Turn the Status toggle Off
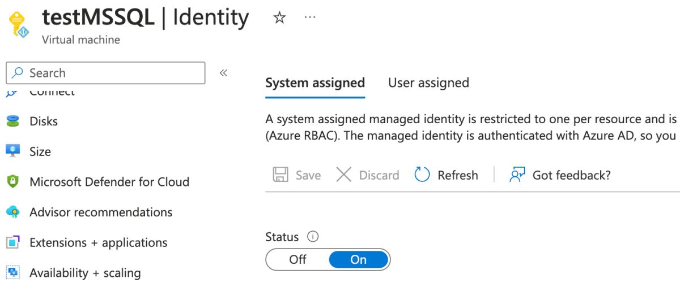This screenshot has height=287, width=680. tap(297, 259)
